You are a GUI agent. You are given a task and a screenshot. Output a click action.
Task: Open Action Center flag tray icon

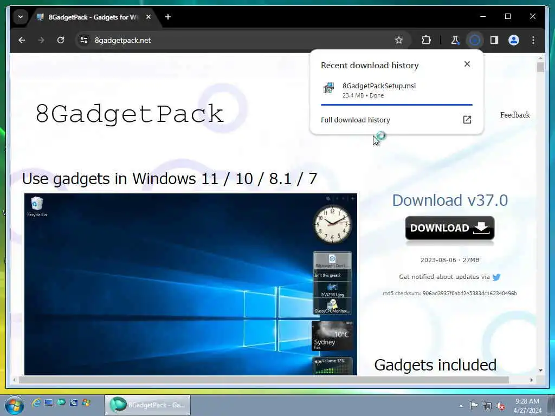[x=474, y=406]
